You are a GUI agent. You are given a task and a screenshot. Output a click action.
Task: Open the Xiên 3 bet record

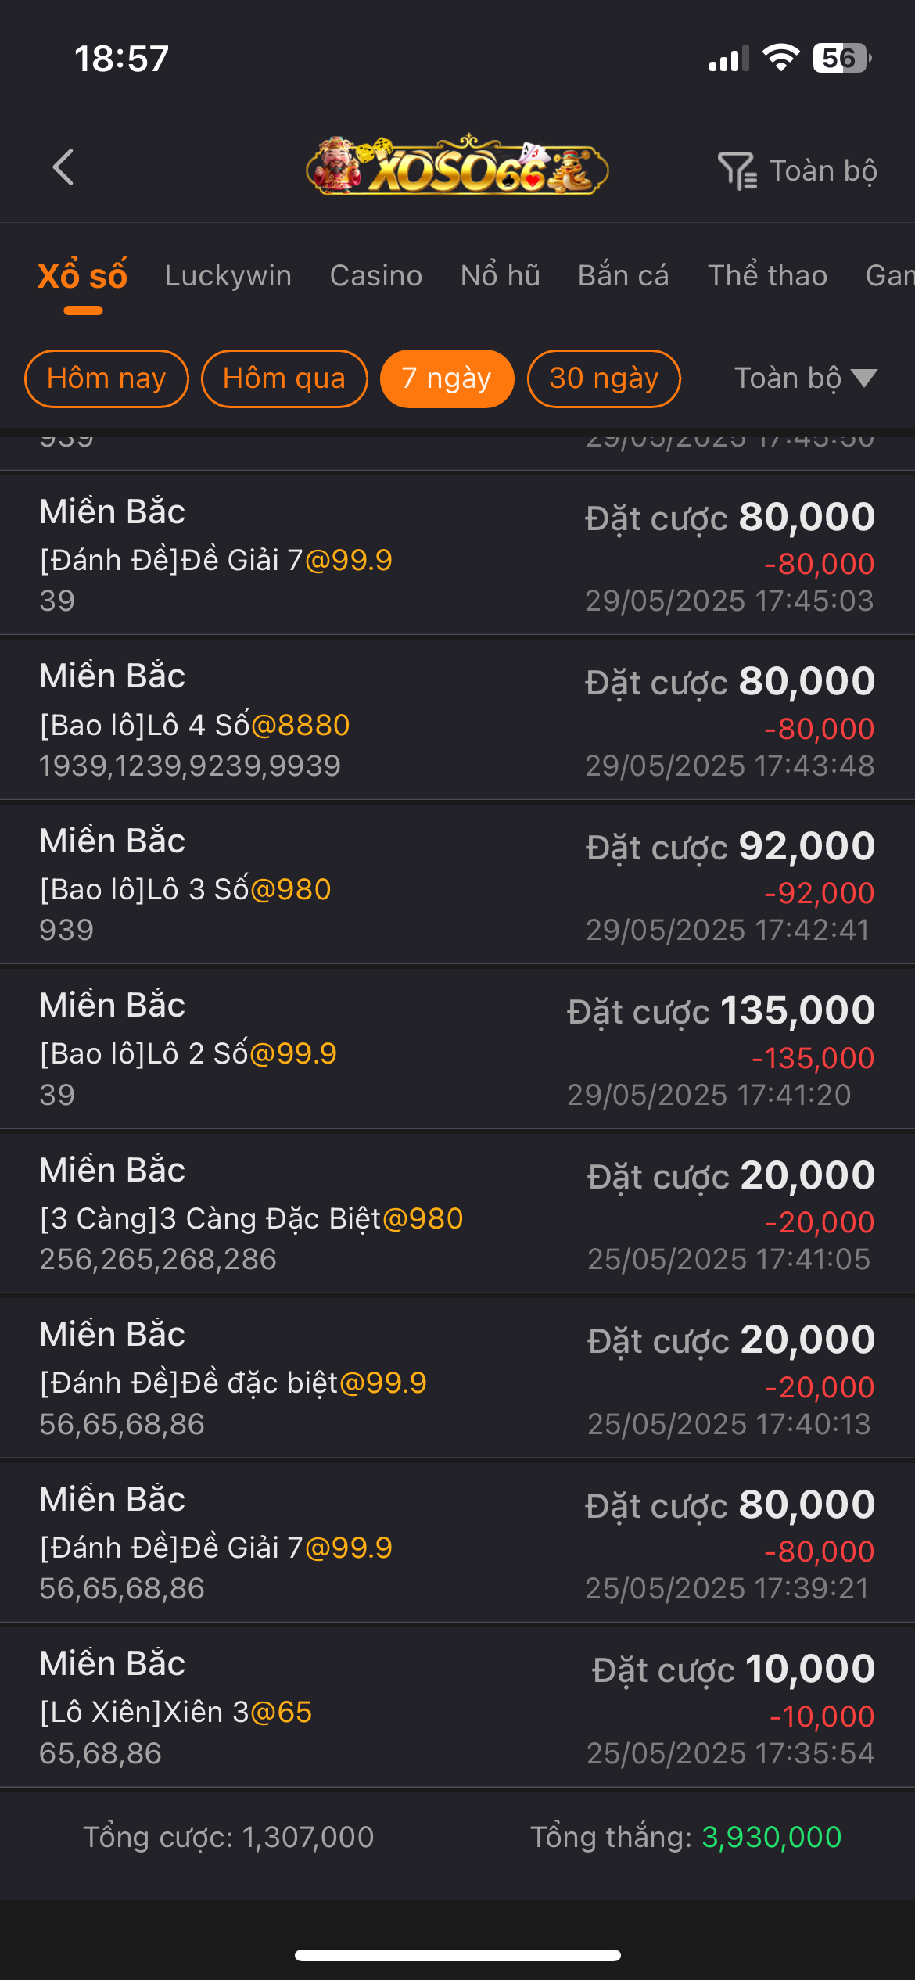pos(457,1708)
